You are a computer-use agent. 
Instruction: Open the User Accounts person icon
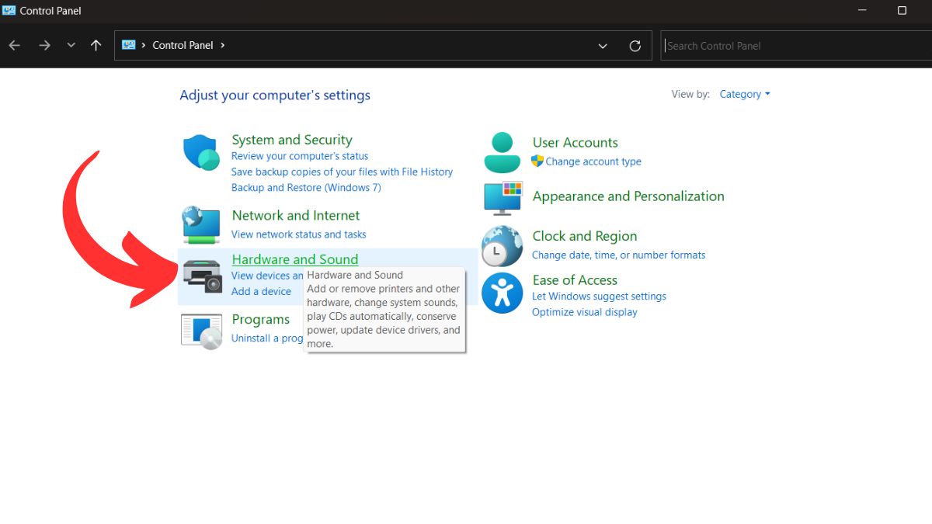(x=503, y=152)
